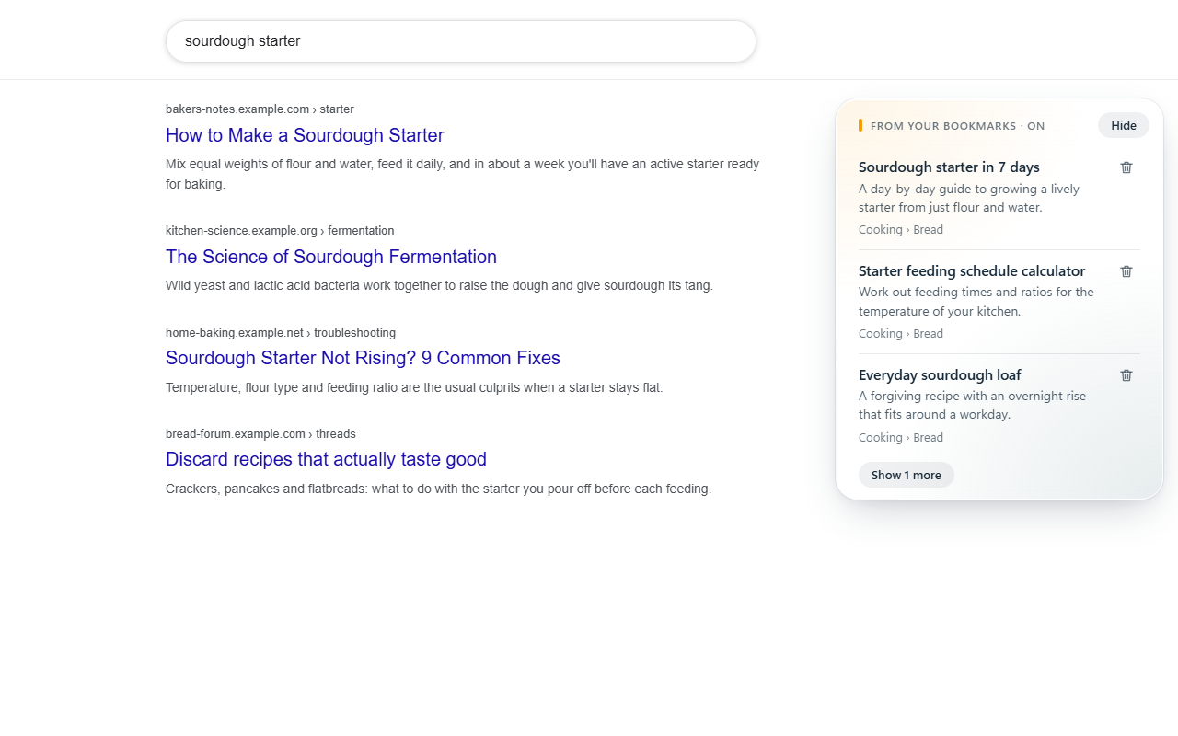Click trash icon for 'Everyday sourdough loaf'
The image size is (1178, 736).
(x=1126, y=375)
